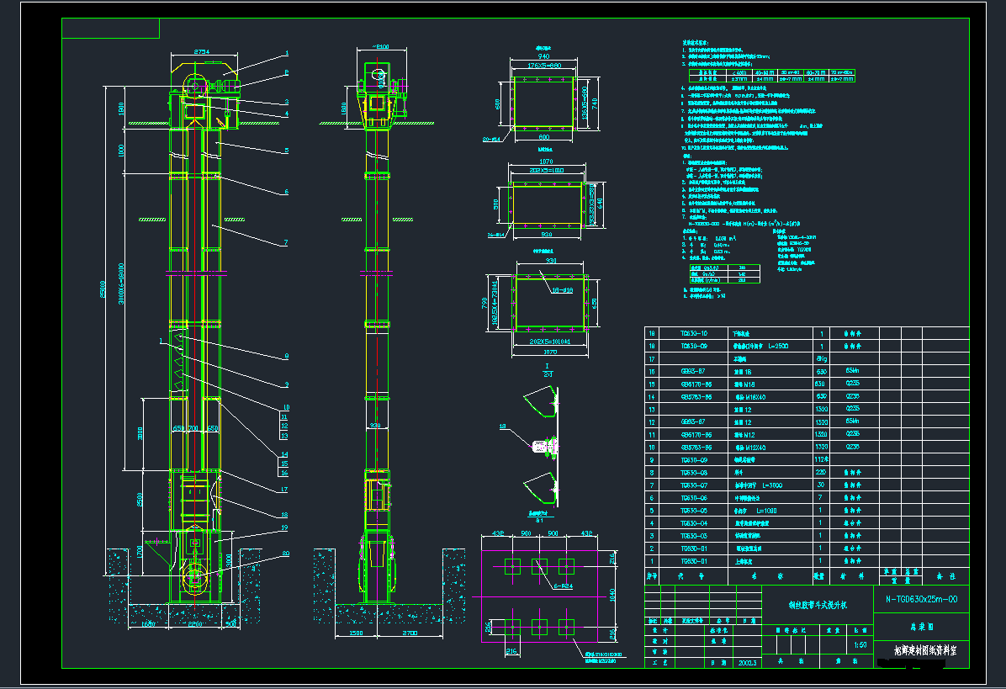Click the 740 dimension on top flange view

click(595, 103)
